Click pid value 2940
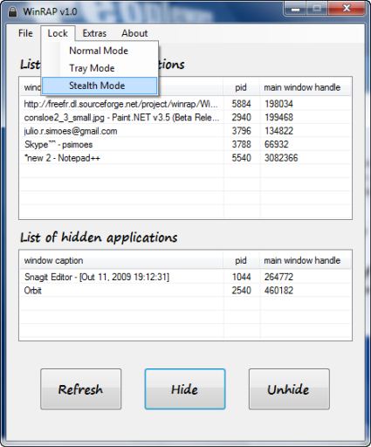The height and width of the screenshot is (447, 371). point(241,117)
